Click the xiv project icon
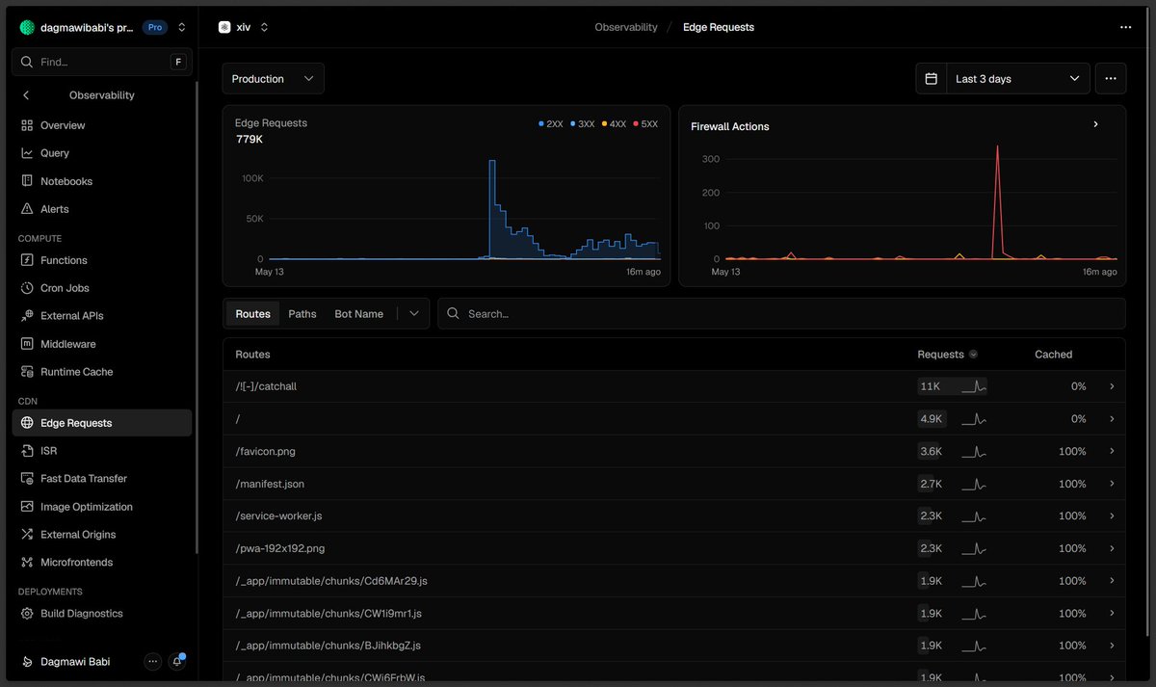Image resolution: width=1156 pixels, height=687 pixels. 224,27
